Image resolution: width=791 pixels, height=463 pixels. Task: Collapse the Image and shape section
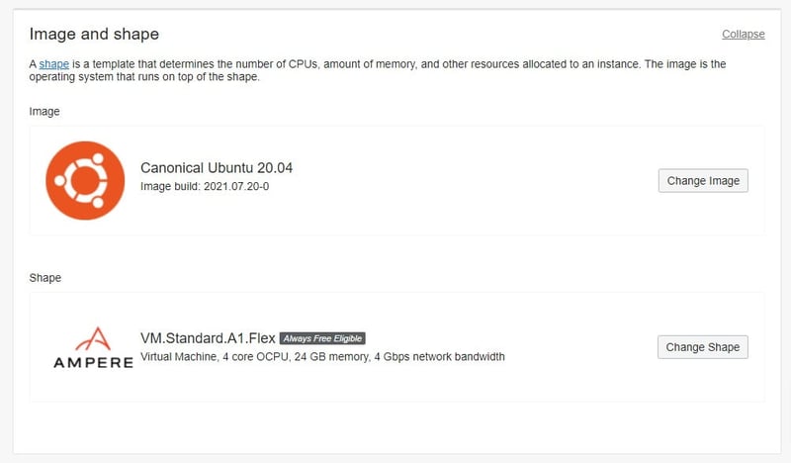(x=743, y=34)
